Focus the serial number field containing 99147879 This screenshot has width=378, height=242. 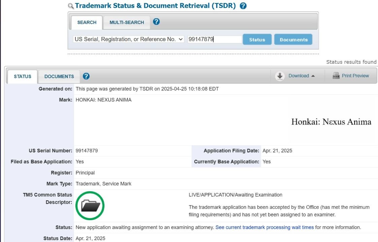214,39
